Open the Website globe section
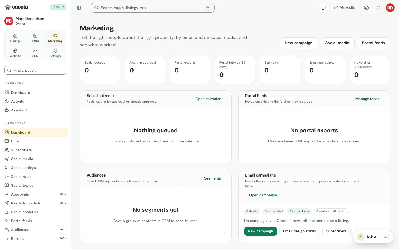The width and height of the screenshot is (399, 249). 15,53
